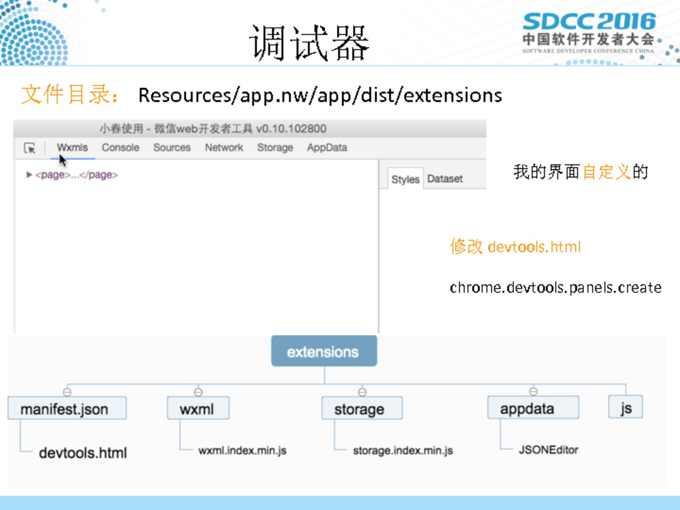
Task: Click the text "我的界面自定义的"
Action: tap(580, 172)
